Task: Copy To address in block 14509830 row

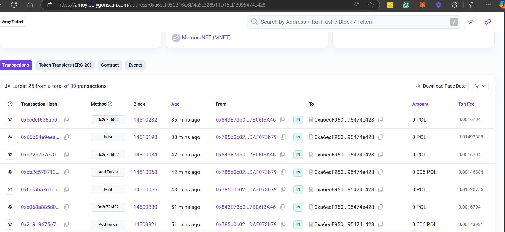Action: [381, 207]
